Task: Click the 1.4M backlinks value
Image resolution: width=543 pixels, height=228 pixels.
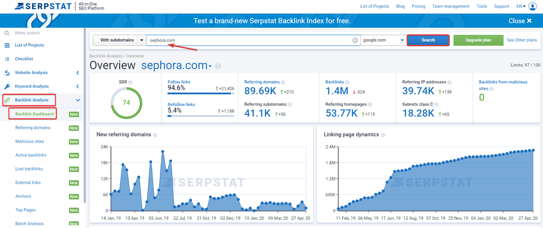Action: [x=337, y=91]
